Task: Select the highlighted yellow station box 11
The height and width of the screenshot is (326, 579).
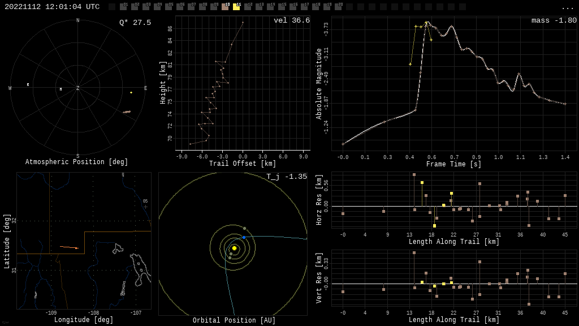Action: coord(236,7)
